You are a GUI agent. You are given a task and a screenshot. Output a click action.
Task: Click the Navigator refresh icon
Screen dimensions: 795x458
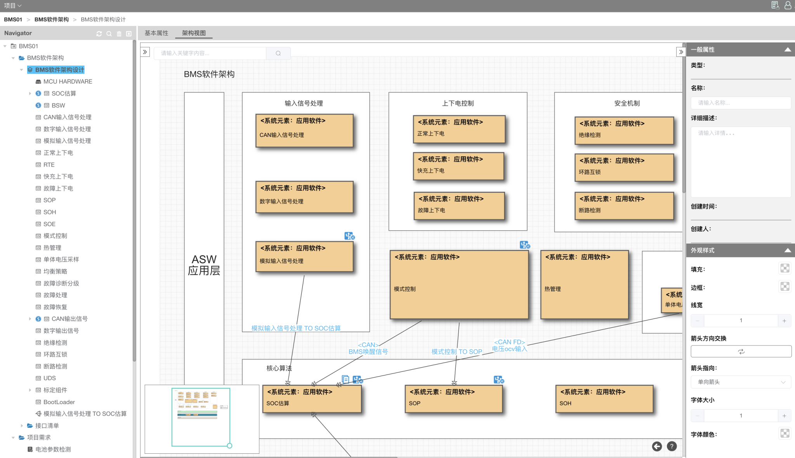(99, 34)
